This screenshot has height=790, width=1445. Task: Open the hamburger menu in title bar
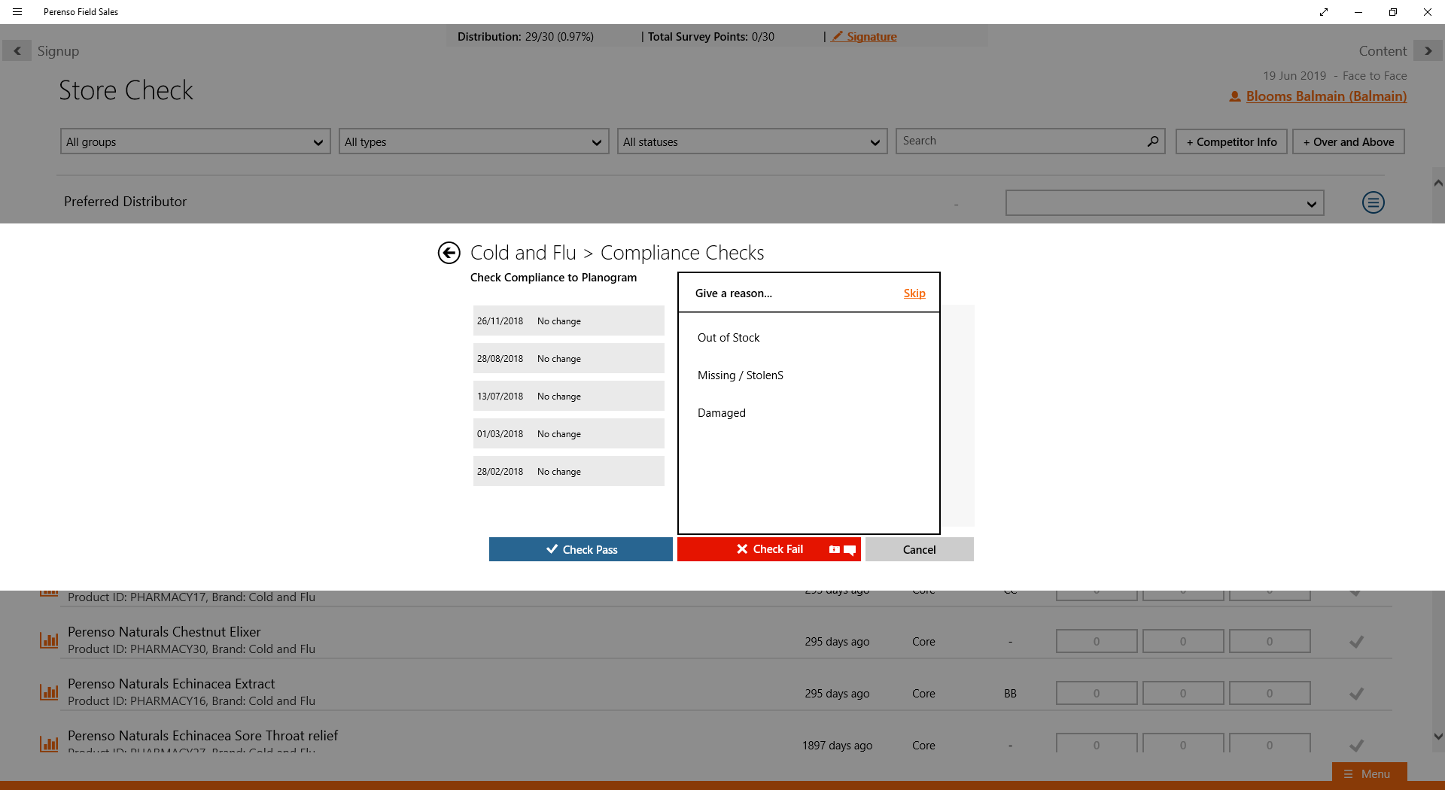(17, 12)
